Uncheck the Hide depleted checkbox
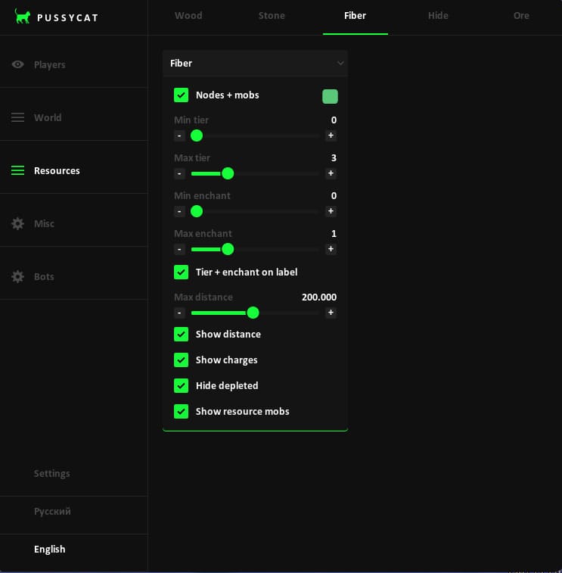The image size is (562, 573). click(x=181, y=385)
